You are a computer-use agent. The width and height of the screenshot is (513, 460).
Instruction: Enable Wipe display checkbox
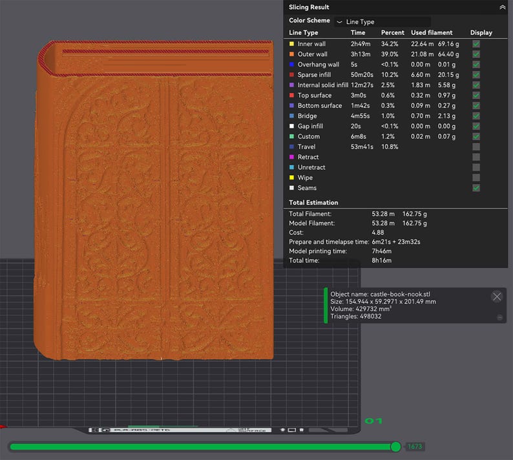tap(476, 178)
